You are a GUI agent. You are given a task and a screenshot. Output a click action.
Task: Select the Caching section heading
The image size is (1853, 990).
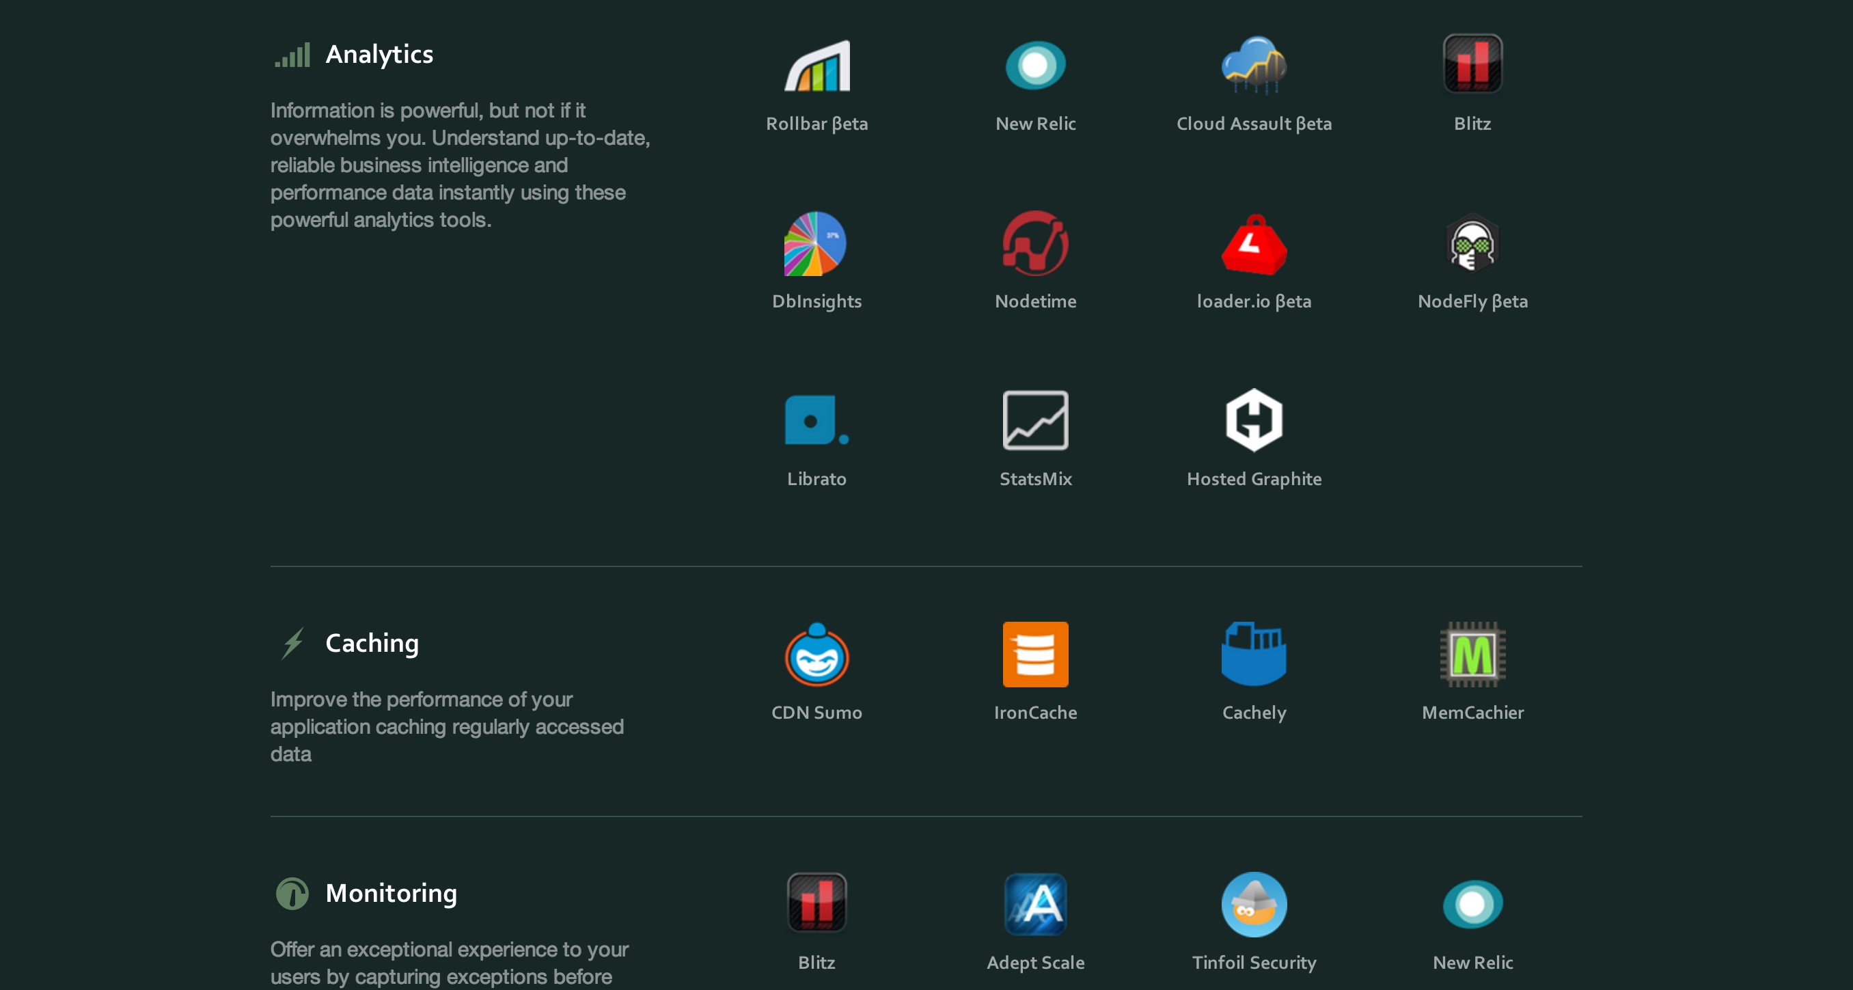point(372,642)
